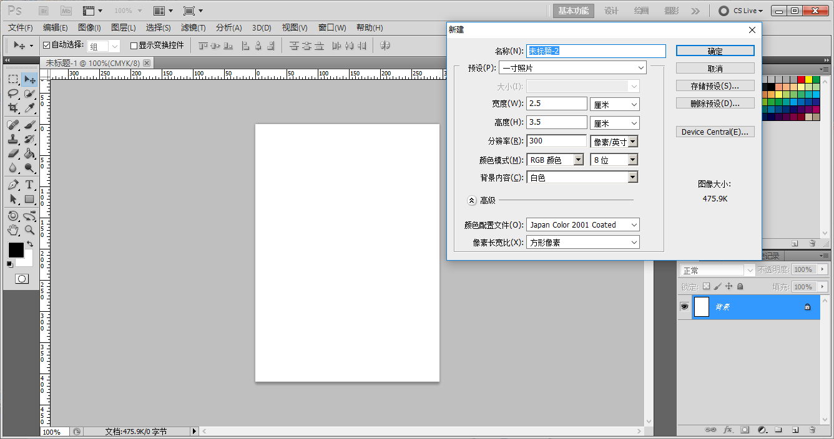834x439 pixels.
Task: Select the Pen tool
Action: [x=13, y=185]
